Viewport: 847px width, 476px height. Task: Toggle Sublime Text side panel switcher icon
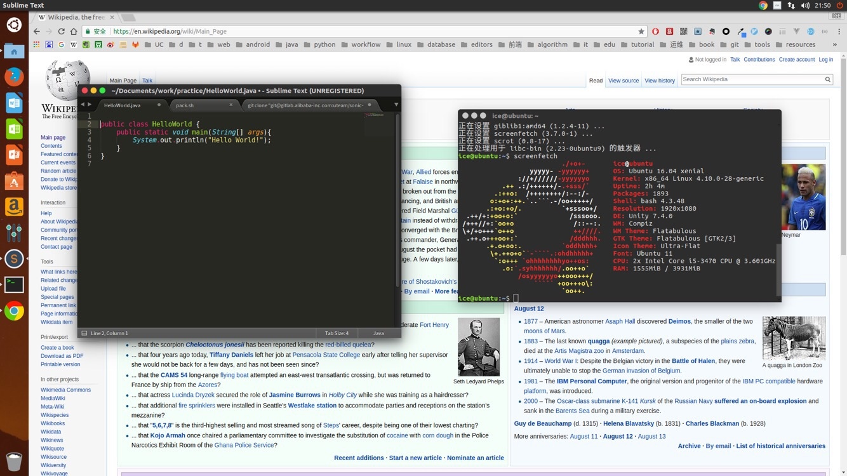coord(83,333)
